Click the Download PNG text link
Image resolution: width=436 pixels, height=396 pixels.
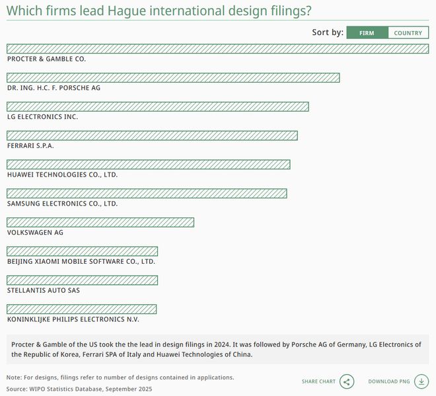(x=389, y=381)
